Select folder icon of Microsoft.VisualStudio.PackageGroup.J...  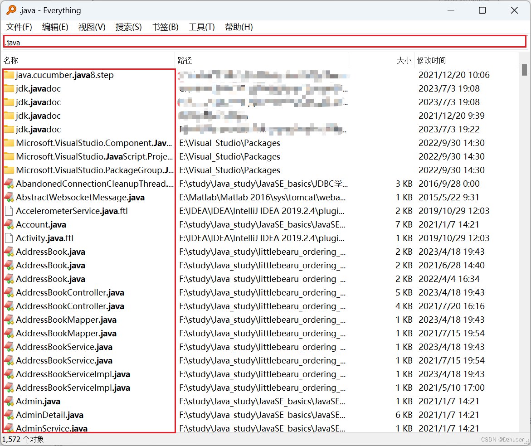point(9,170)
